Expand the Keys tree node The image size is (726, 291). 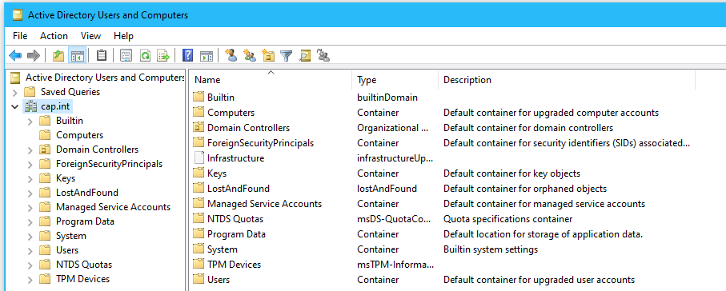30,178
